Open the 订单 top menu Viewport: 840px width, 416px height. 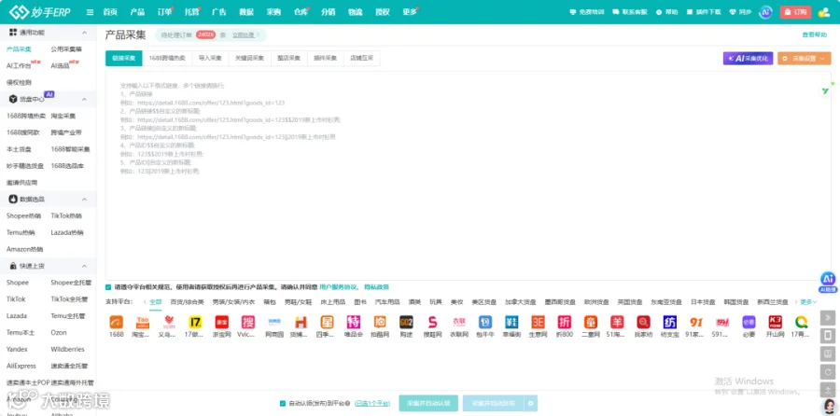click(165, 12)
